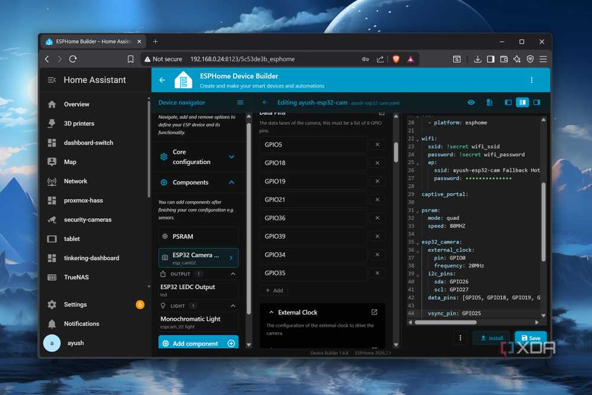Screen dimensions: 592x395
Task: Remove the GPIO21 data pin
Action: point(377,200)
